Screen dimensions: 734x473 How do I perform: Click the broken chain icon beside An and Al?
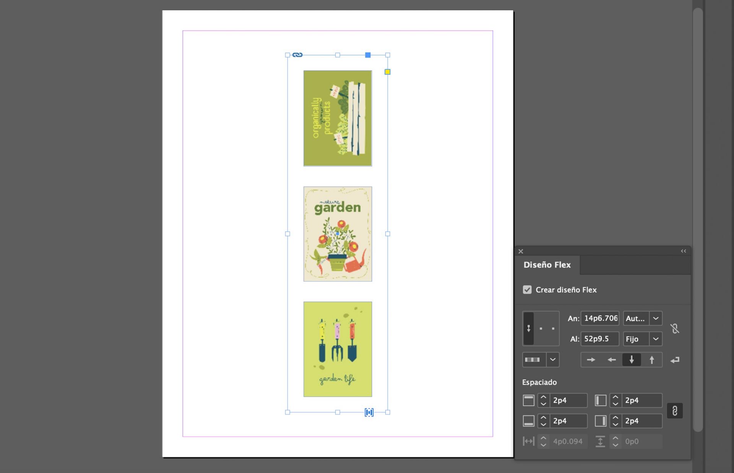click(x=675, y=328)
